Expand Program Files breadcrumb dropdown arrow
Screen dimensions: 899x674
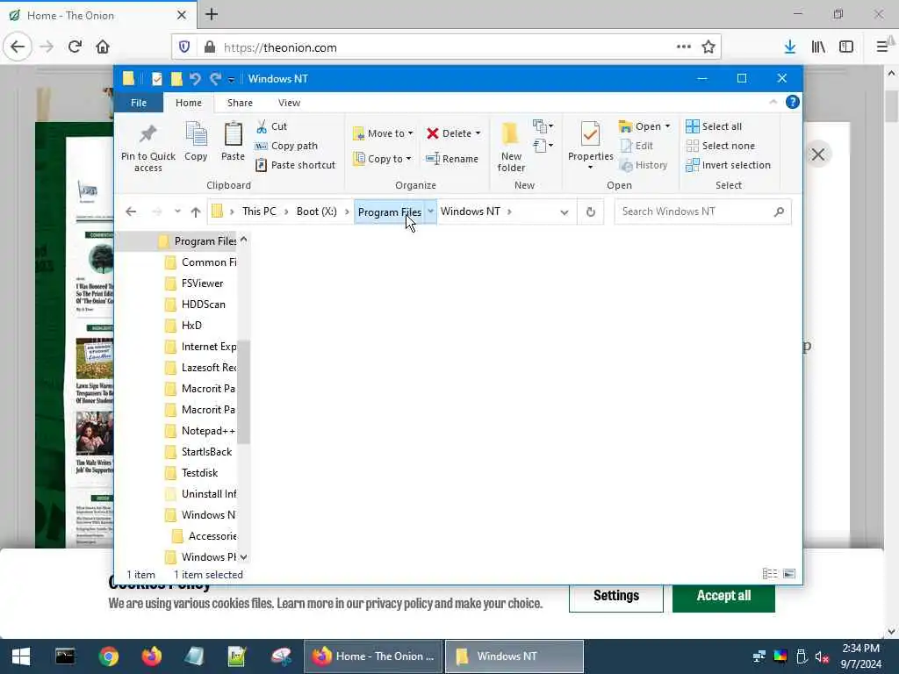tap(430, 212)
